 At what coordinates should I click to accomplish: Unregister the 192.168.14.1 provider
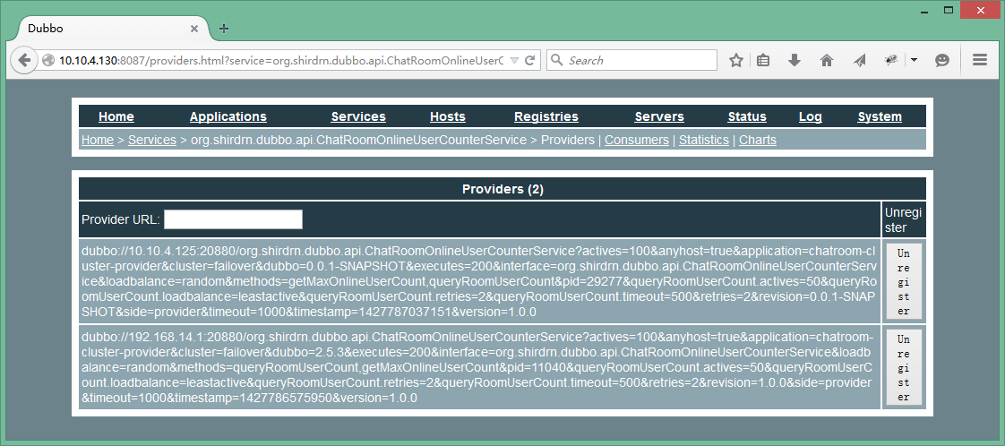tap(903, 368)
